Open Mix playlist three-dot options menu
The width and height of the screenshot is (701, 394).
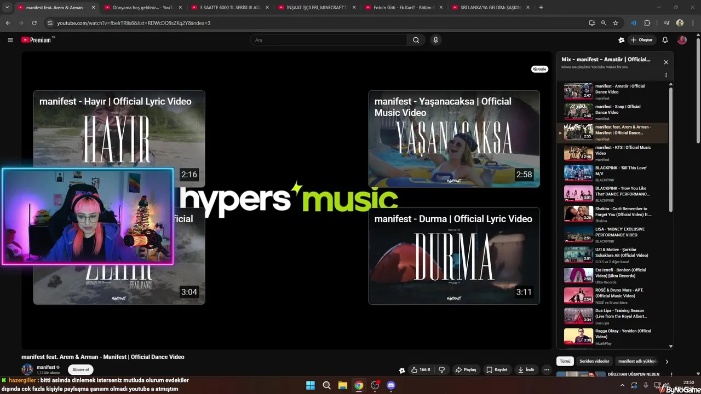coord(666,75)
